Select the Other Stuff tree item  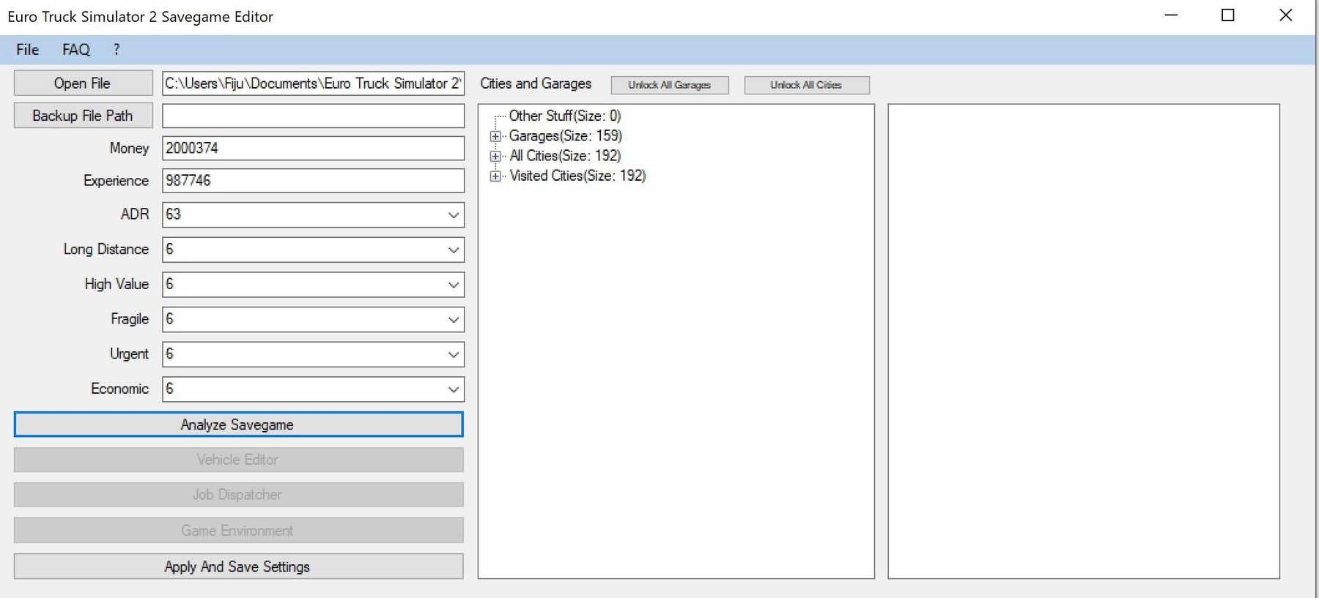(564, 116)
